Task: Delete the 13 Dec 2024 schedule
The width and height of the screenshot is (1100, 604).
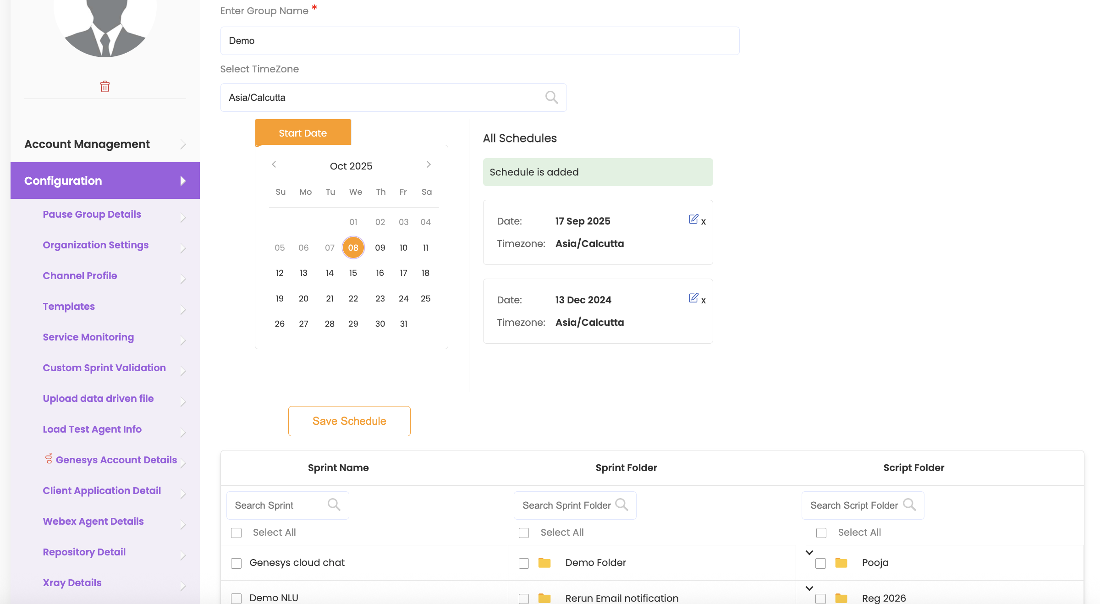Action: click(704, 301)
